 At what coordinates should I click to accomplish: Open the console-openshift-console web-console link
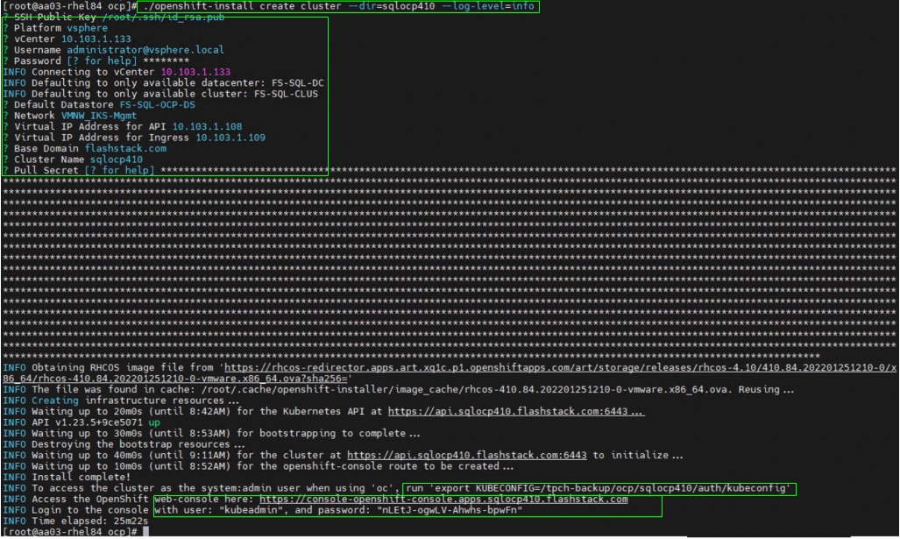click(x=443, y=499)
